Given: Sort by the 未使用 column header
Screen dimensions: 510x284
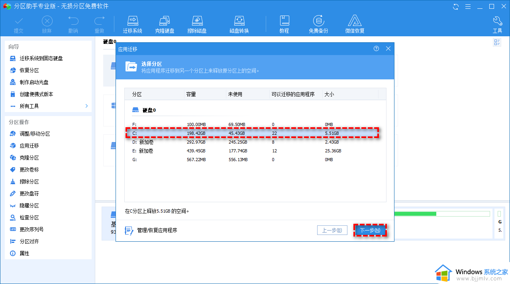Looking at the screenshot, I should [247, 94].
